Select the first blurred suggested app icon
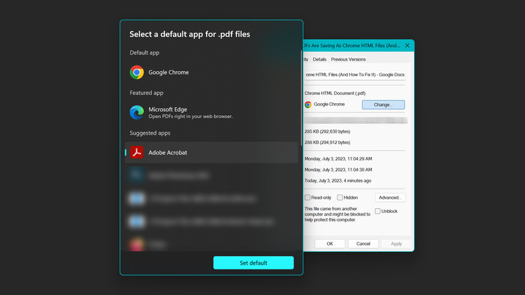The image size is (525, 295). 137,176
